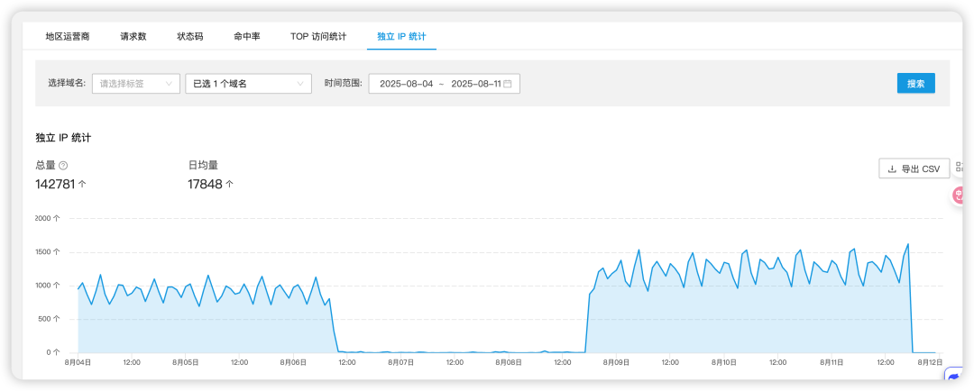Click the 独立 IP 统计 section heading
The height and width of the screenshot is (391, 974).
point(63,137)
